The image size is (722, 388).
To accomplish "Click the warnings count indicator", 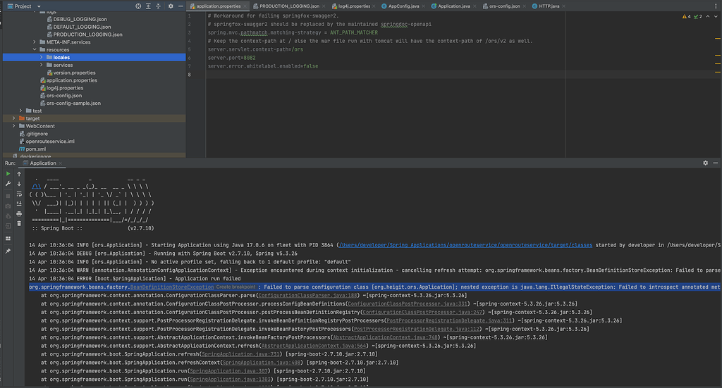I will coord(686,17).
